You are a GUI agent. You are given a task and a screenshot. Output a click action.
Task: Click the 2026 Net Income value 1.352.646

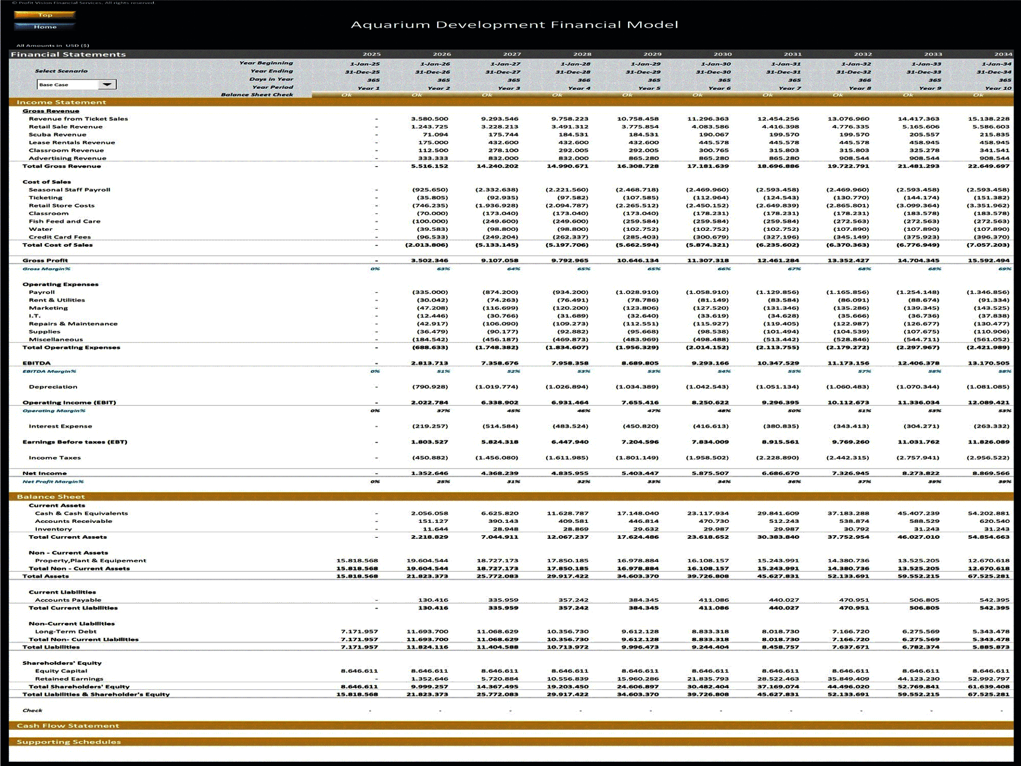point(430,473)
